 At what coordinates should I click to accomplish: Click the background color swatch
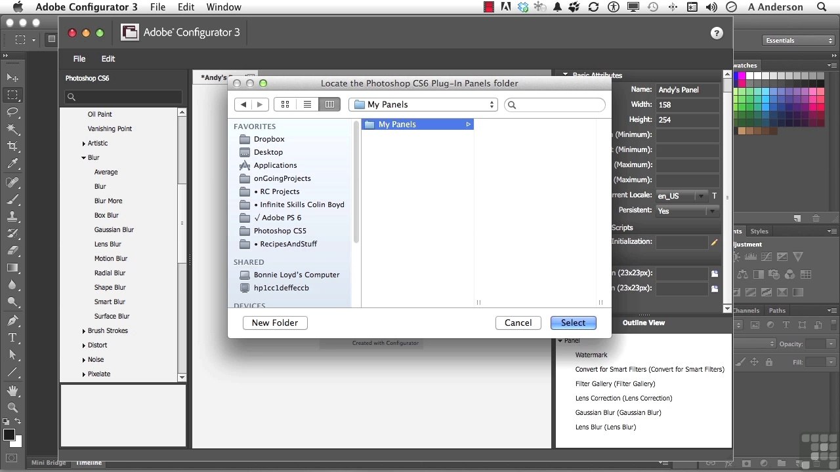tap(17, 442)
